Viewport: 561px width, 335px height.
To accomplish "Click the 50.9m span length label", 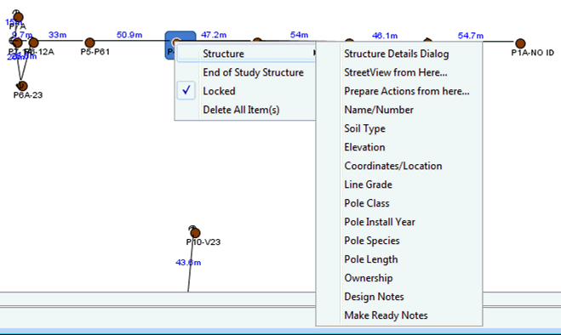I will [129, 35].
